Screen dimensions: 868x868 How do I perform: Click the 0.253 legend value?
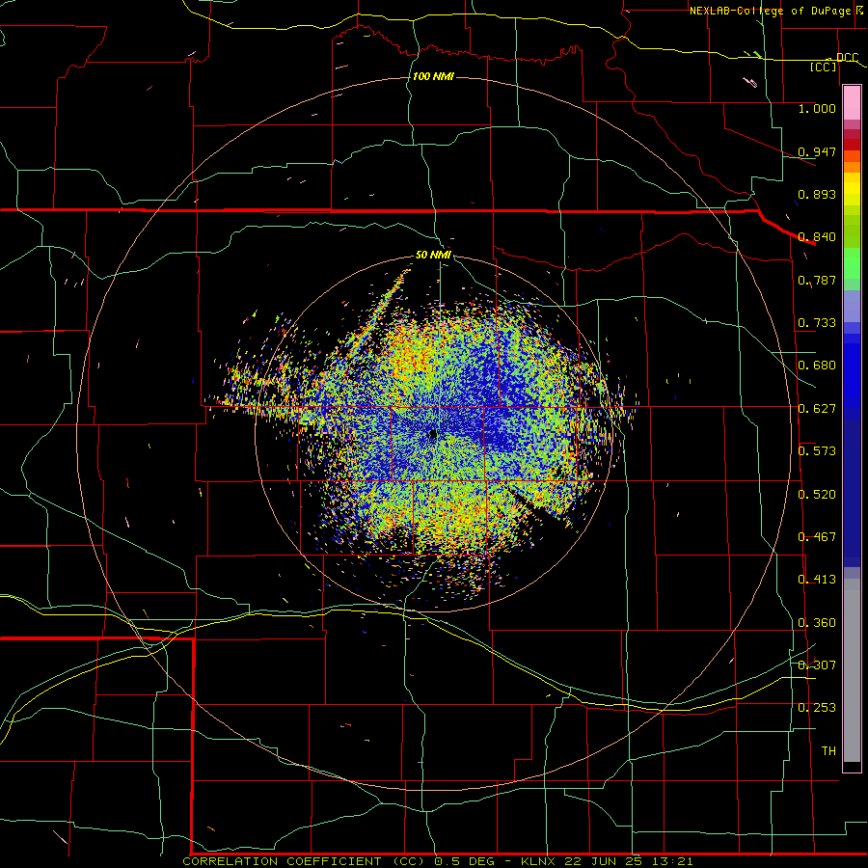(817, 708)
